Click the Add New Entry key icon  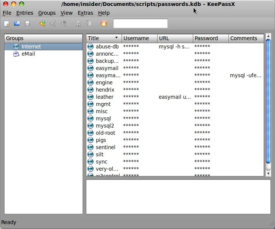[42, 23]
